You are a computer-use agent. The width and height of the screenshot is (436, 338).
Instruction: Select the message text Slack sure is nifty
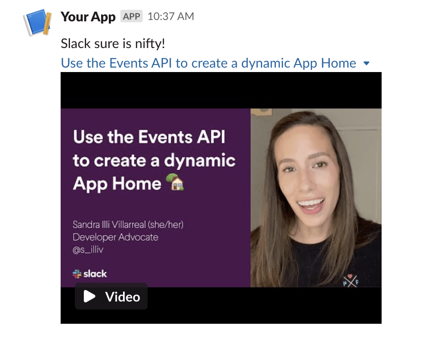tap(114, 44)
